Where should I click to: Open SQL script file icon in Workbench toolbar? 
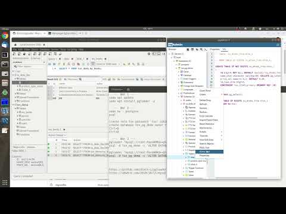coord(19,54)
